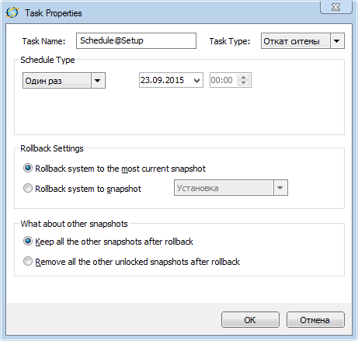Click the Task Properties app icon
This screenshot has height=341, width=358.
12,12
